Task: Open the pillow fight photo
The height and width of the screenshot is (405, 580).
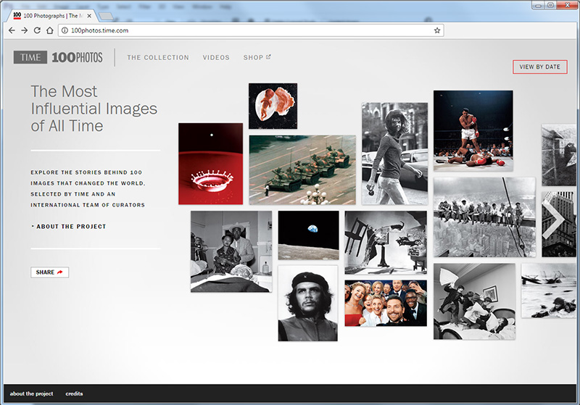Action: coord(474,301)
